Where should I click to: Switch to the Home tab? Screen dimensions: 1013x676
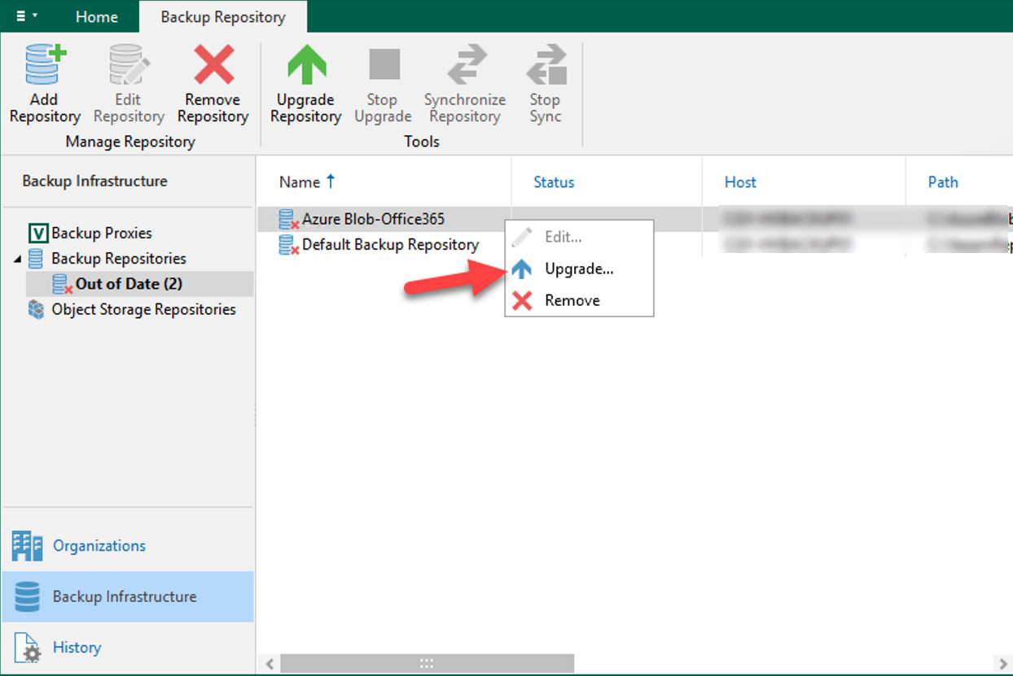click(x=96, y=17)
